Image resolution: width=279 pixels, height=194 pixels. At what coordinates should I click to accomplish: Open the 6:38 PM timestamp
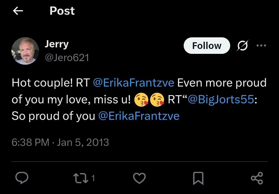30,142
